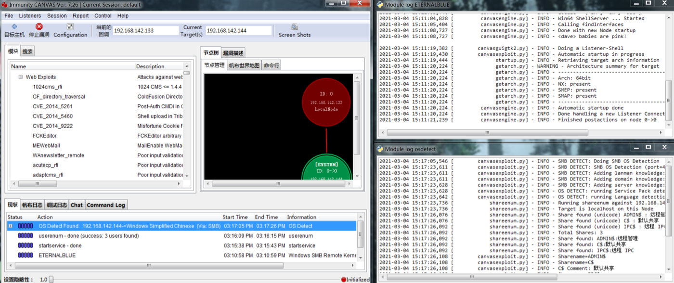
Task: Click the End Time column header
Action: pyautogui.click(x=269, y=217)
